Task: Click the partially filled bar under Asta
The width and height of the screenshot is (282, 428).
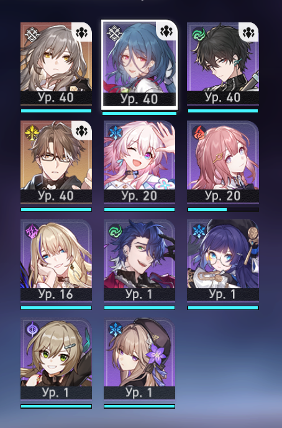Action: (223, 209)
